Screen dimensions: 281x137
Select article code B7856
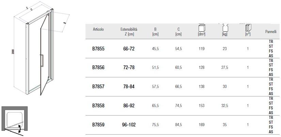click(98, 67)
